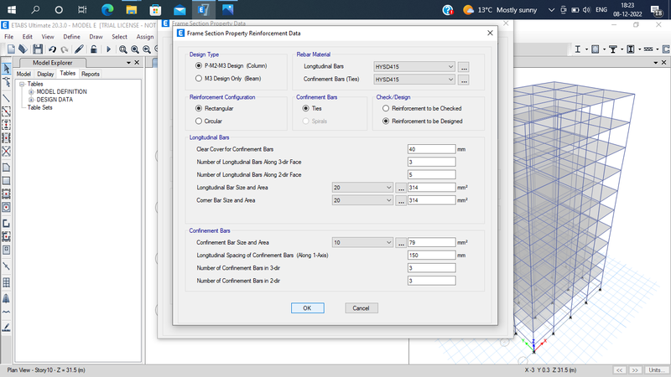Screen dimensions: 671x377
Task: Open Microsoft Edge from taskbar
Action: [x=107, y=9]
